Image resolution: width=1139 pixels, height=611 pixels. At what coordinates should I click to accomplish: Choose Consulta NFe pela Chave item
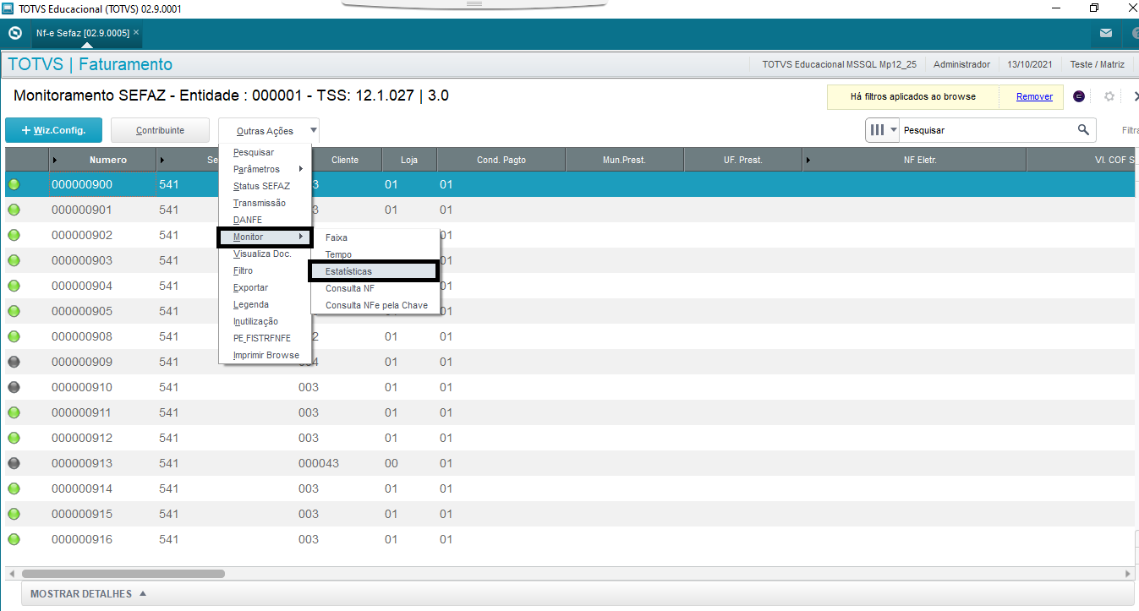(x=375, y=306)
